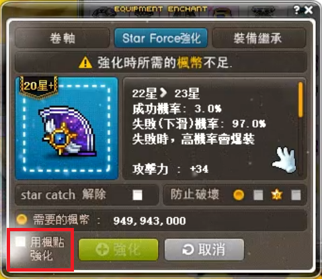Click the orange star icon in 防止破壞 row

pyautogui.click(x=277, y=194)
